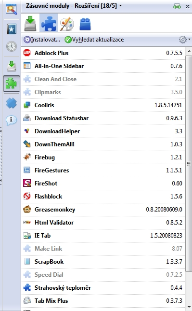Switch to the Extensions puzzle tab
The image size is (192, 311).
(x=49, y=23)
